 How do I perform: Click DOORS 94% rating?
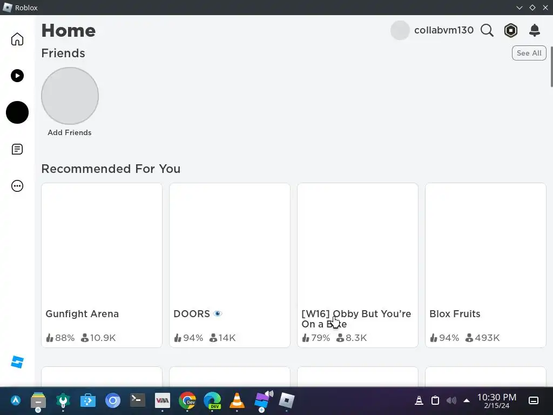click(188, 338)
